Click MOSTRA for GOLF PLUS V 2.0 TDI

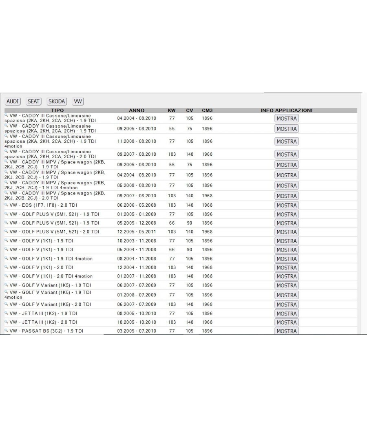[x=286, y=232]
